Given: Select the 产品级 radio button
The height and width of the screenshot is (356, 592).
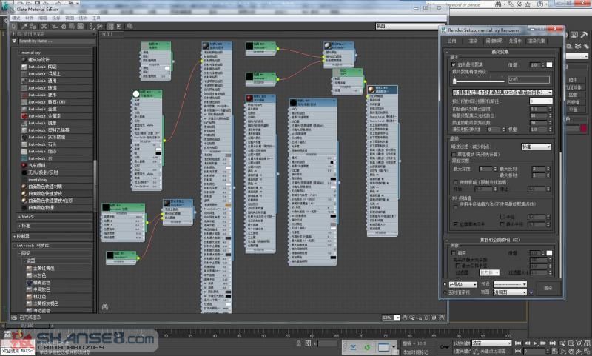Looking at the screenshot, I should (x=445, y=284).
